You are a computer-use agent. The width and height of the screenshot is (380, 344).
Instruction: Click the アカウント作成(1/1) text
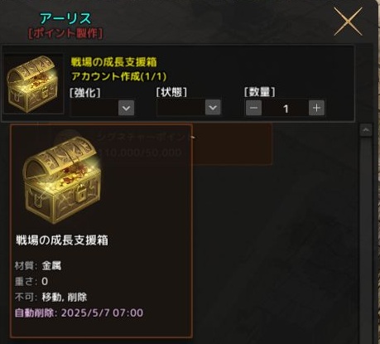tap(119, 76)
